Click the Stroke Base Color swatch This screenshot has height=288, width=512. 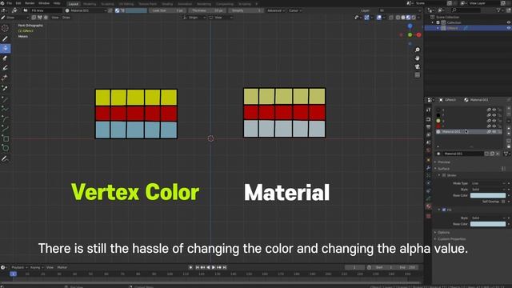(488, 195)
